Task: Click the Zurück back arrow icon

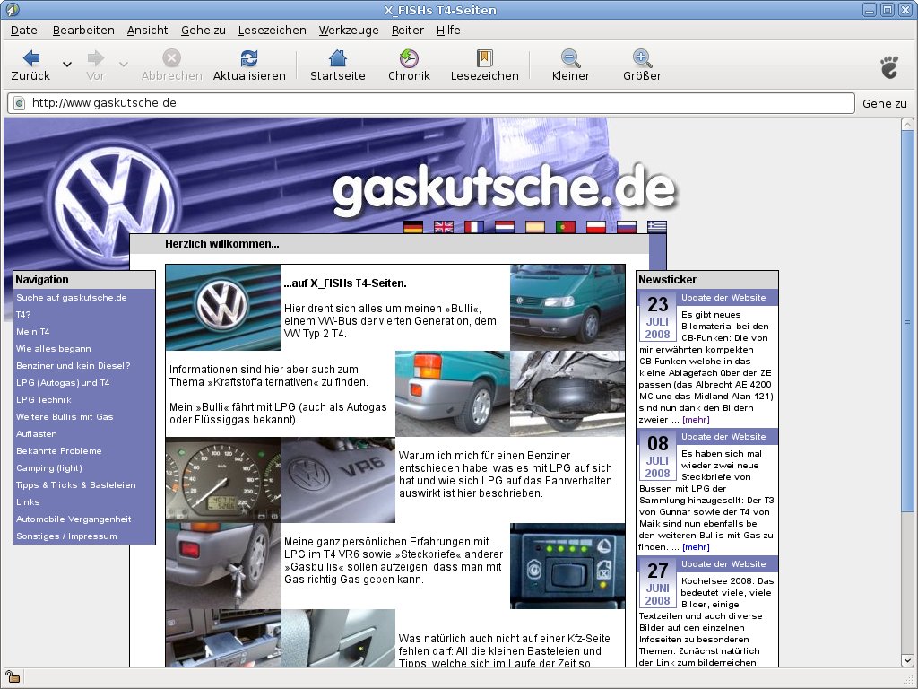Action: pyautogui.click(x=31, y=57)
